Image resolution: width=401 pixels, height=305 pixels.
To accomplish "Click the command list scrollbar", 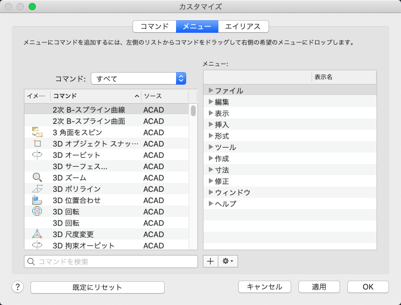I will coord(193,111).
